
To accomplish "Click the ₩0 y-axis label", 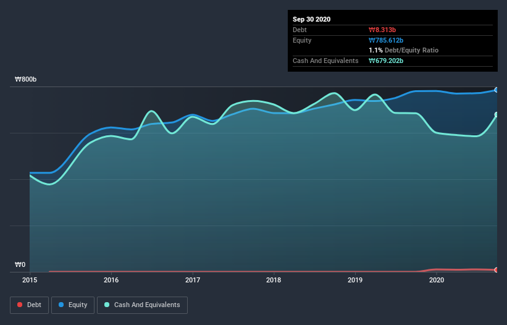I will click(x=20, y=264).
